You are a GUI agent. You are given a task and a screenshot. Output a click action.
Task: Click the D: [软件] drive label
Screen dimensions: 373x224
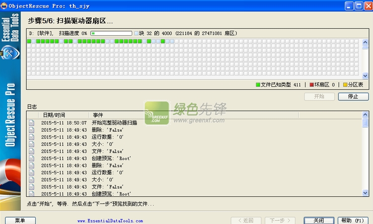[x=41, y=33]
